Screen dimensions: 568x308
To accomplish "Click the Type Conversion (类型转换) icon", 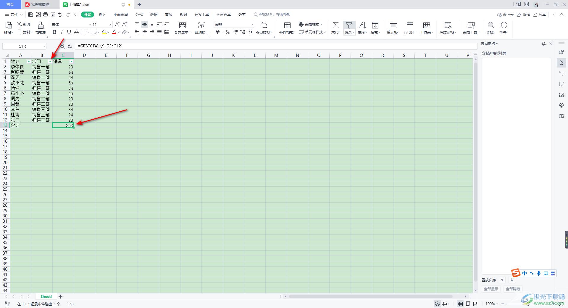I will (x=264, y=25).
